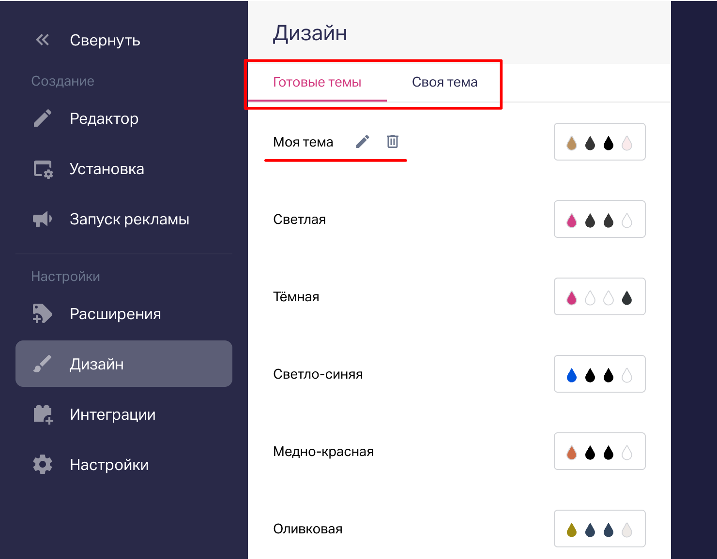Image resolution: width=717 pixels, height=559 pixels.
Task: Apply the Светлая theme palette
Action: click(x=599, y=220)
